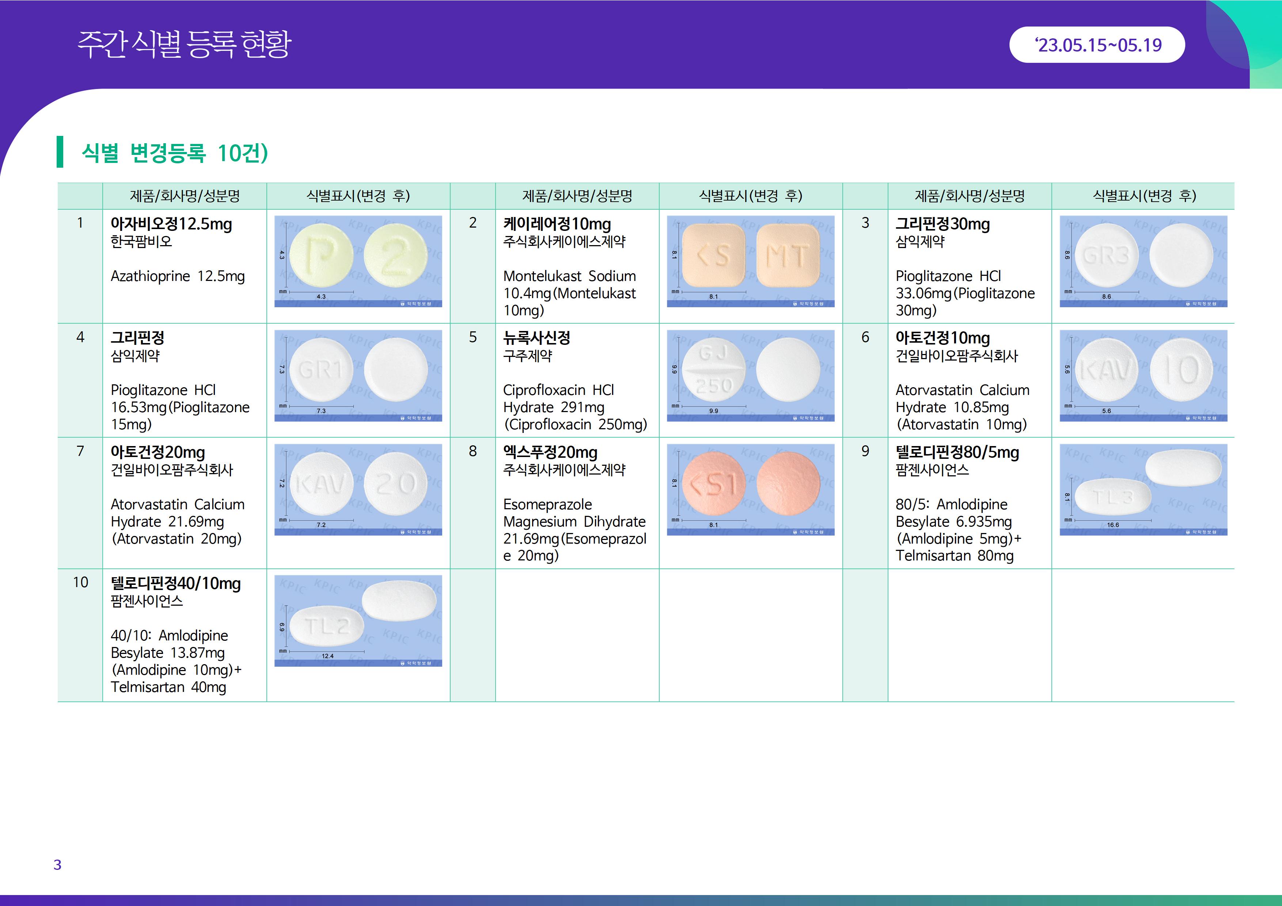Click the 케이레어정10mg KS MT pill image

coord(750,261)
